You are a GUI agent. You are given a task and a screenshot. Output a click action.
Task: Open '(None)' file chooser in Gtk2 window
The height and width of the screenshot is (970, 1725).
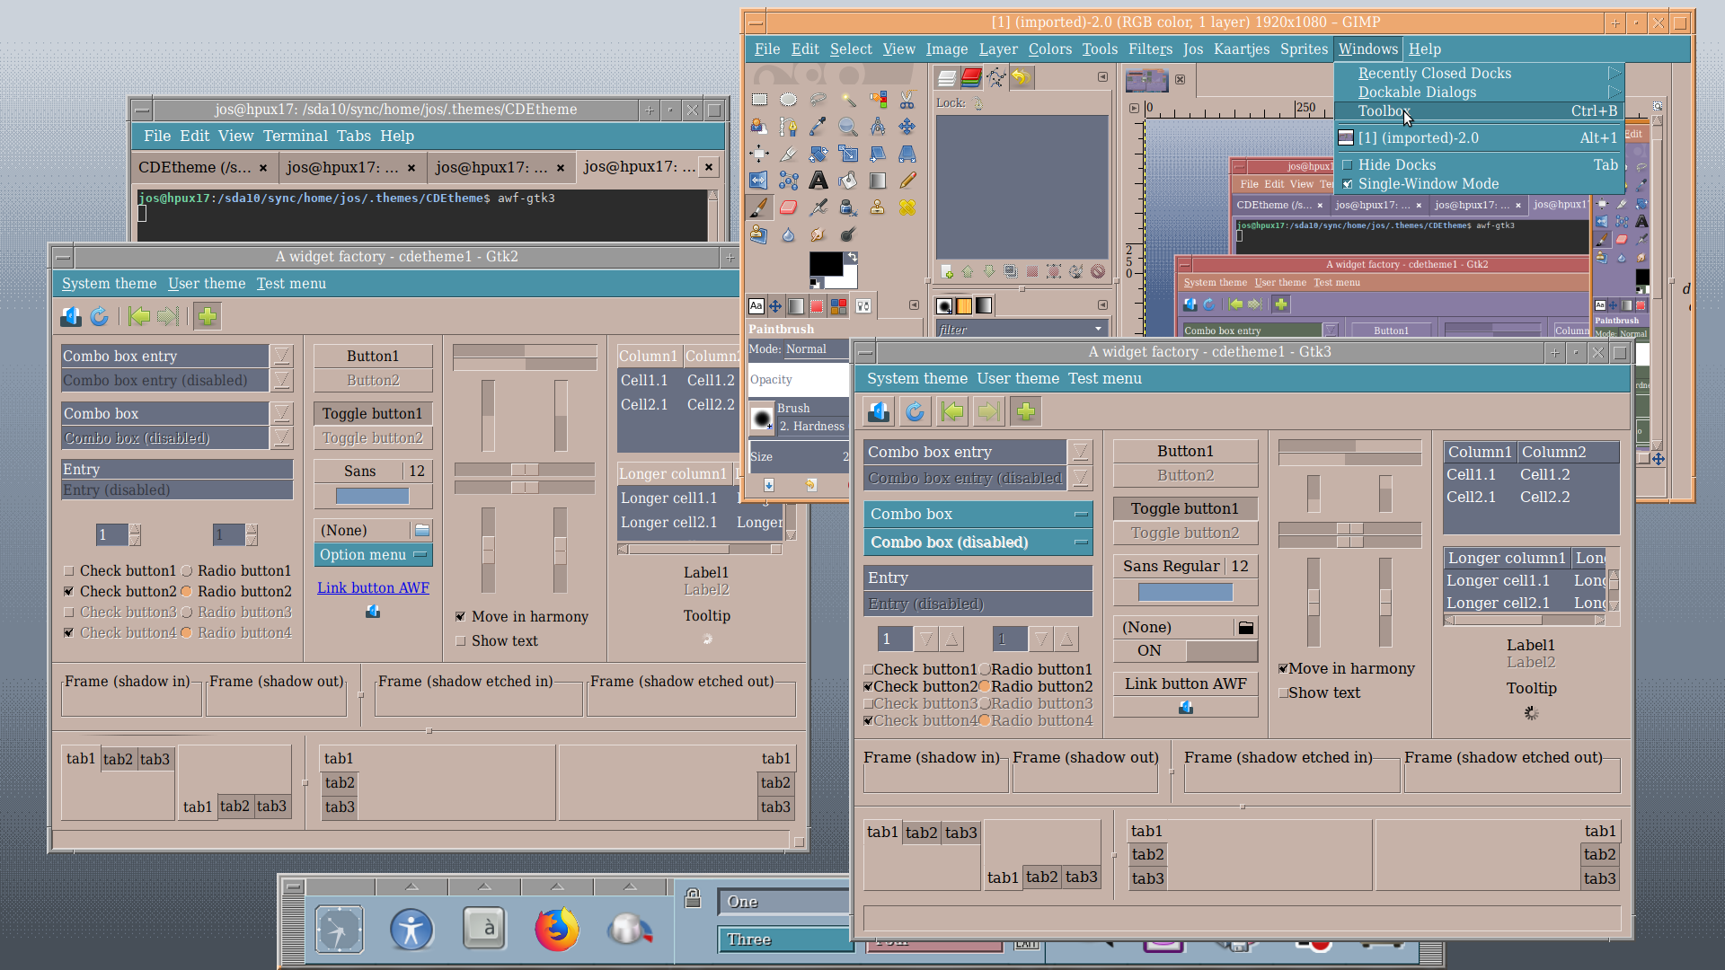(x=373, y=531)
